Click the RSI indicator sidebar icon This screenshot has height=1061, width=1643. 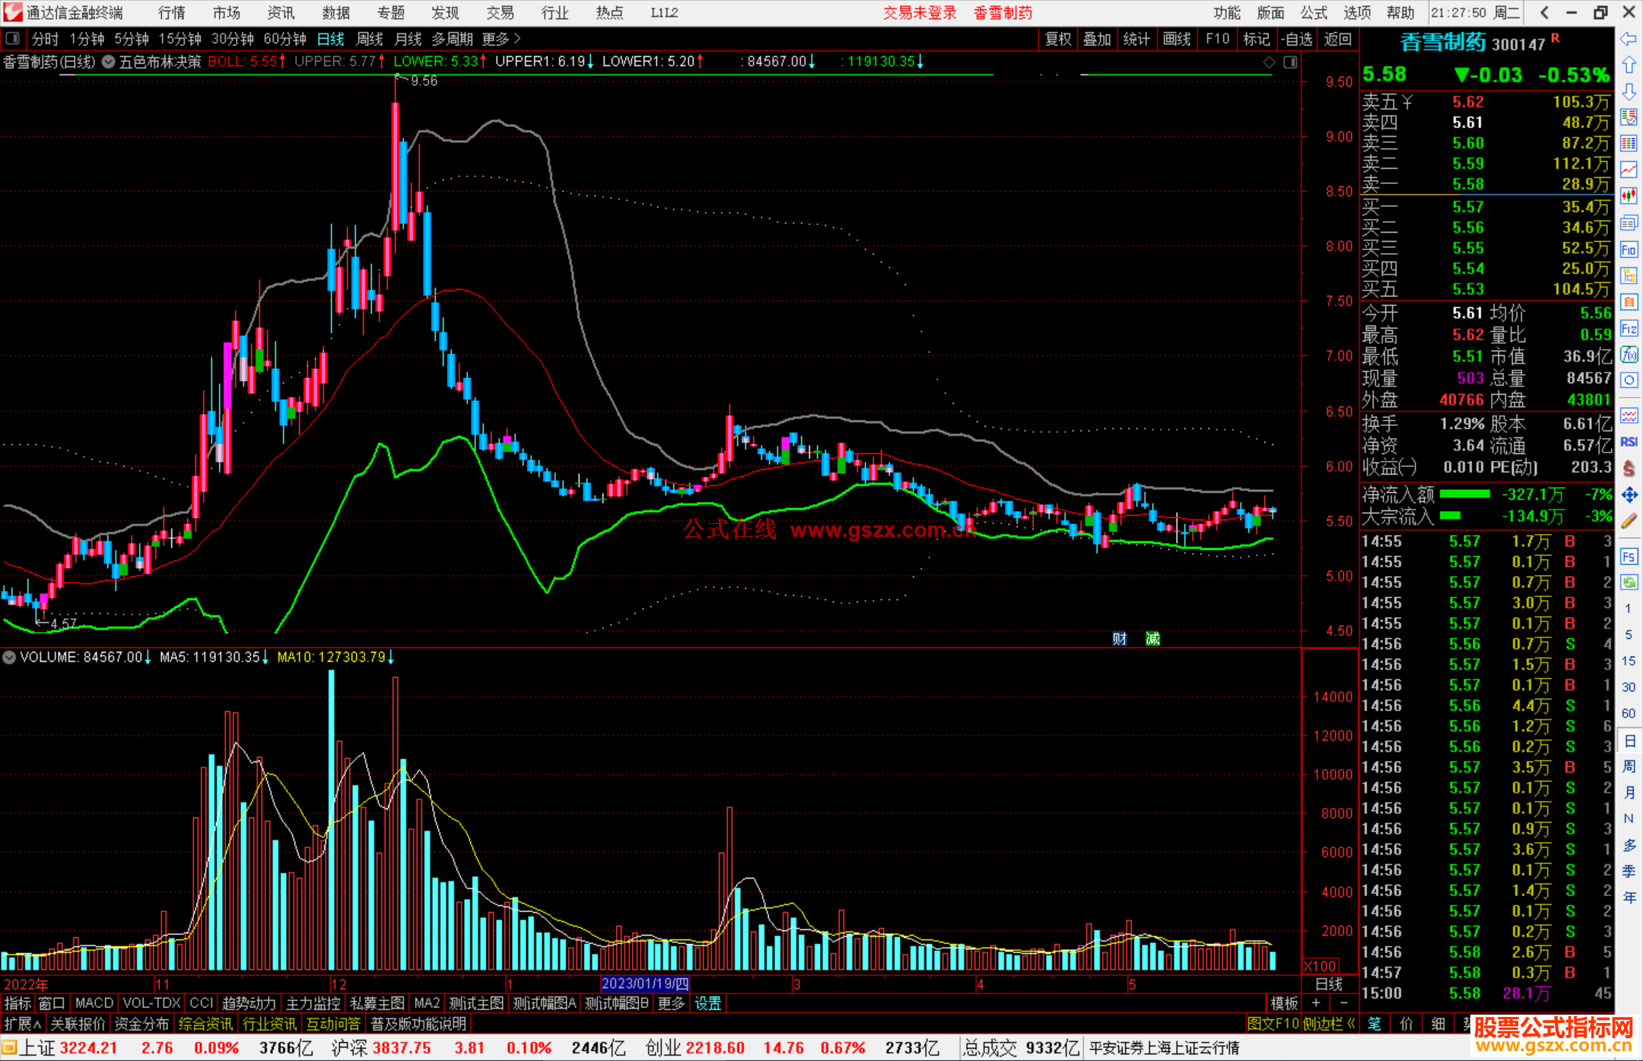1629,442
